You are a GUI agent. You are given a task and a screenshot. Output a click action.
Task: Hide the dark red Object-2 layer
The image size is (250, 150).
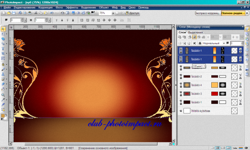pos(181,75)
